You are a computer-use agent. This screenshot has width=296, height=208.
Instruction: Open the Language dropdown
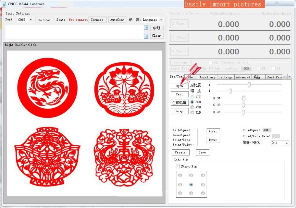click(161, 20)
